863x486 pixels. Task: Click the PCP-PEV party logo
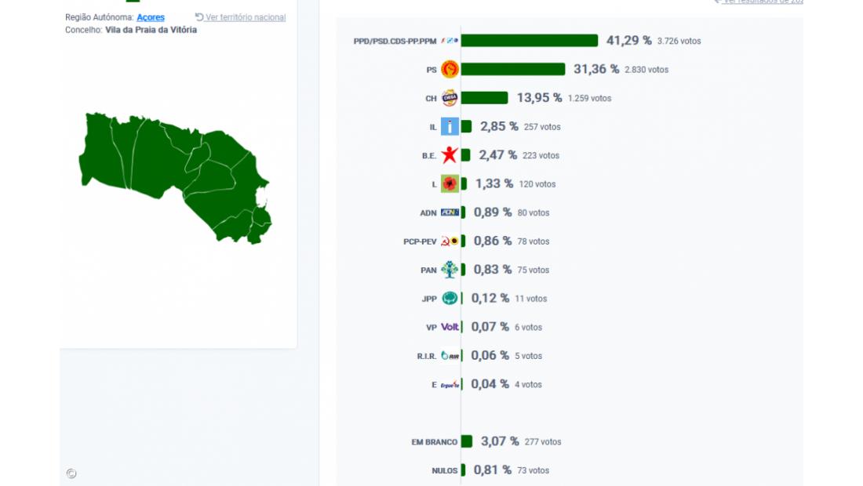[450, 241]
